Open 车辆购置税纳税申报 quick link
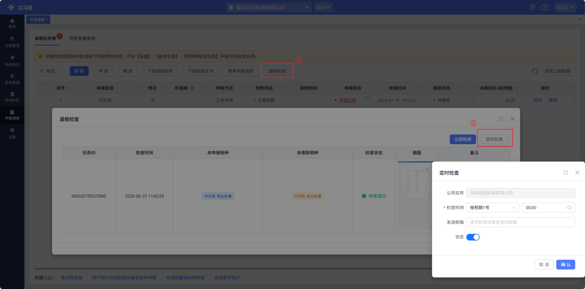585x289 pixels. pos(185,278)
